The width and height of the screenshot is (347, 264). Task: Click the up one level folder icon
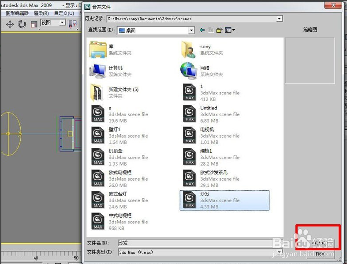pyautogui.click(x=210, y=30)
